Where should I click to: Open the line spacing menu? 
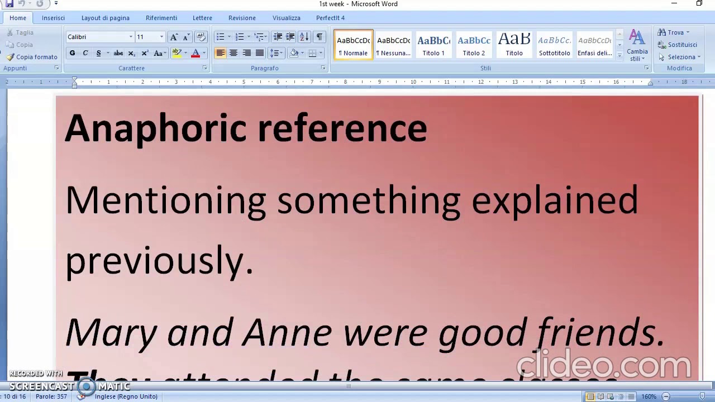click(275, 53)
